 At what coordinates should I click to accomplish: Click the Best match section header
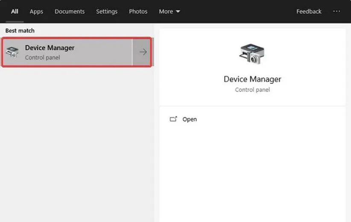pyautogui.click(x=20, y=31)
